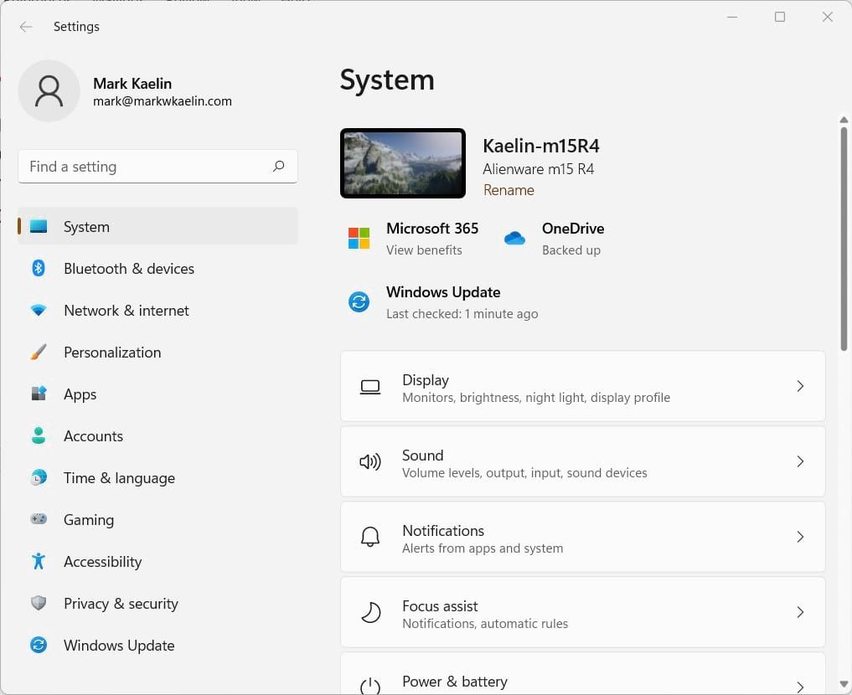
Task: Open the Gaming Xbox icon
Action: pyautogui.click(x=39, y=520)
